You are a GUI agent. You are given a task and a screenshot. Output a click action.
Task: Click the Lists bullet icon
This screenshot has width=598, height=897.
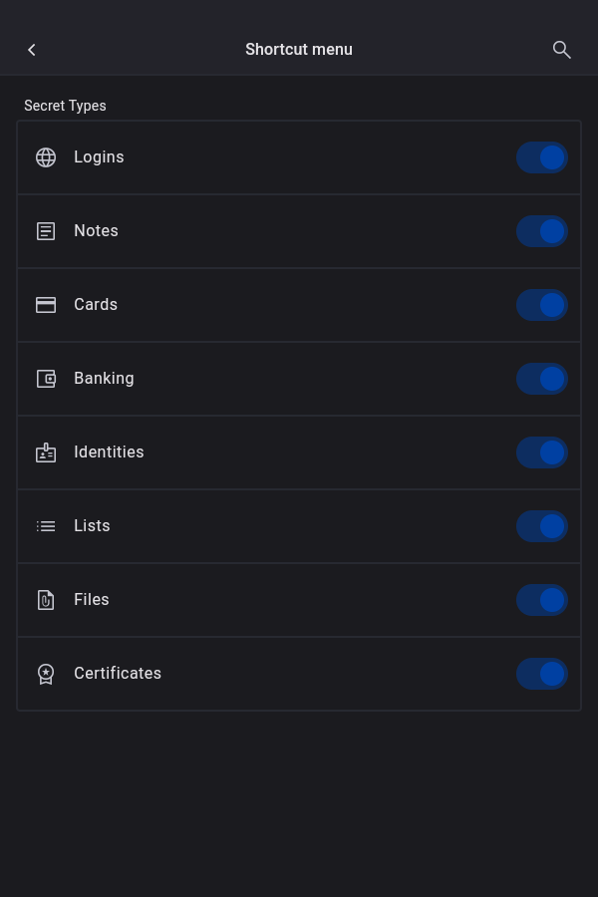pyautogui.click(x=46, y=526)
